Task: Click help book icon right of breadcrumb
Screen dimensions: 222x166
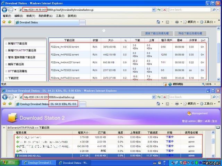Action: click(218, 128)
